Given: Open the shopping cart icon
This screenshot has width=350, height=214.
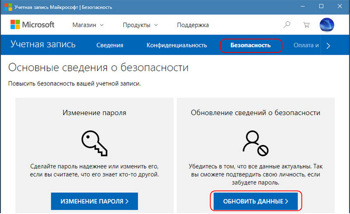Looking at the screenshot, I should [307, 25].
